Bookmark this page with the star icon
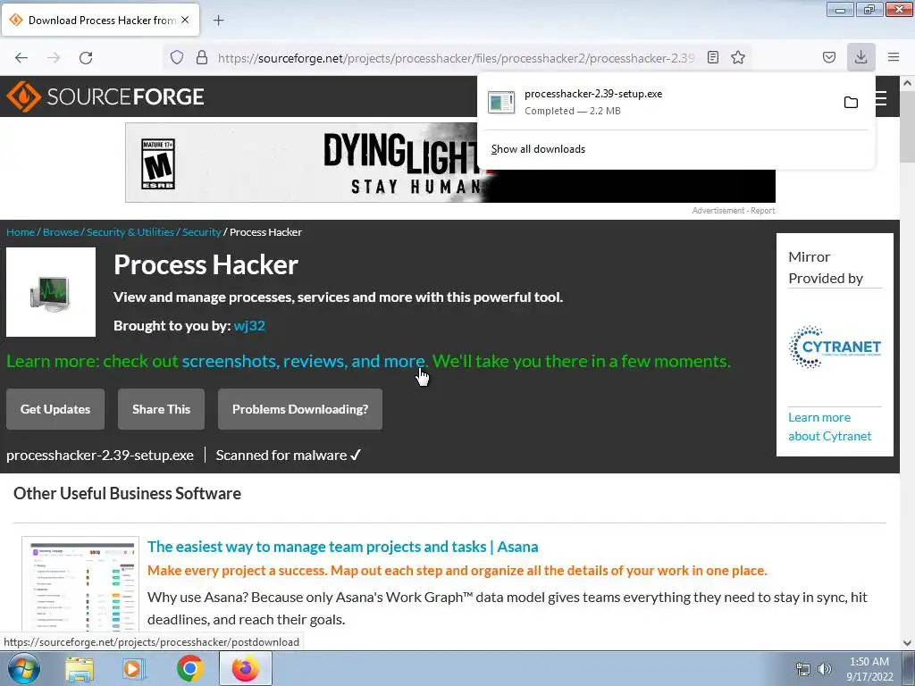The width and height of the screenshot is (915, 686). tap(737, 57)
